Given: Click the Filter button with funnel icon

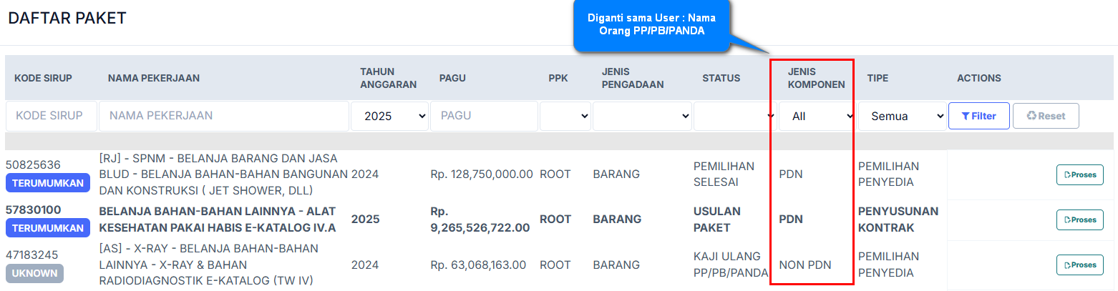Looking at the screenshot, I should pyautogui.click(x=978, y=116).
